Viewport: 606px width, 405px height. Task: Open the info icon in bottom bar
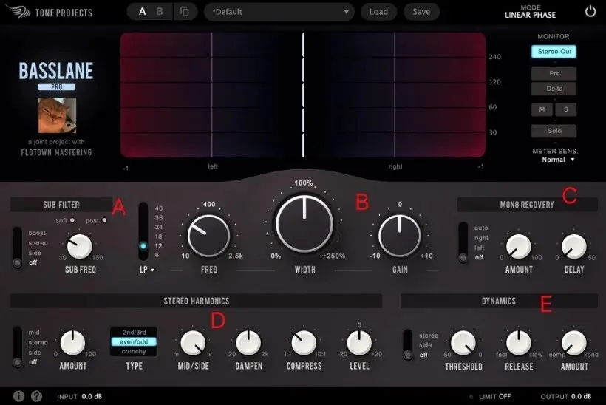tap(19, 395)
